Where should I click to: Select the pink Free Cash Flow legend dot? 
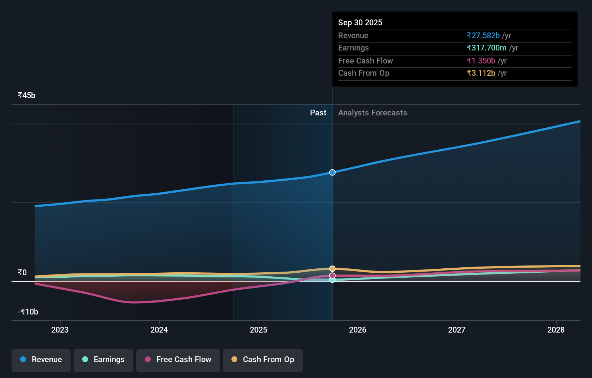147,359
